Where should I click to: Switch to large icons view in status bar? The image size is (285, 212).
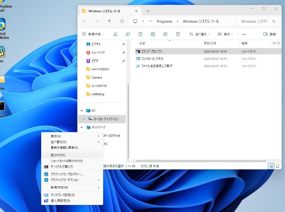click(277, 166)
